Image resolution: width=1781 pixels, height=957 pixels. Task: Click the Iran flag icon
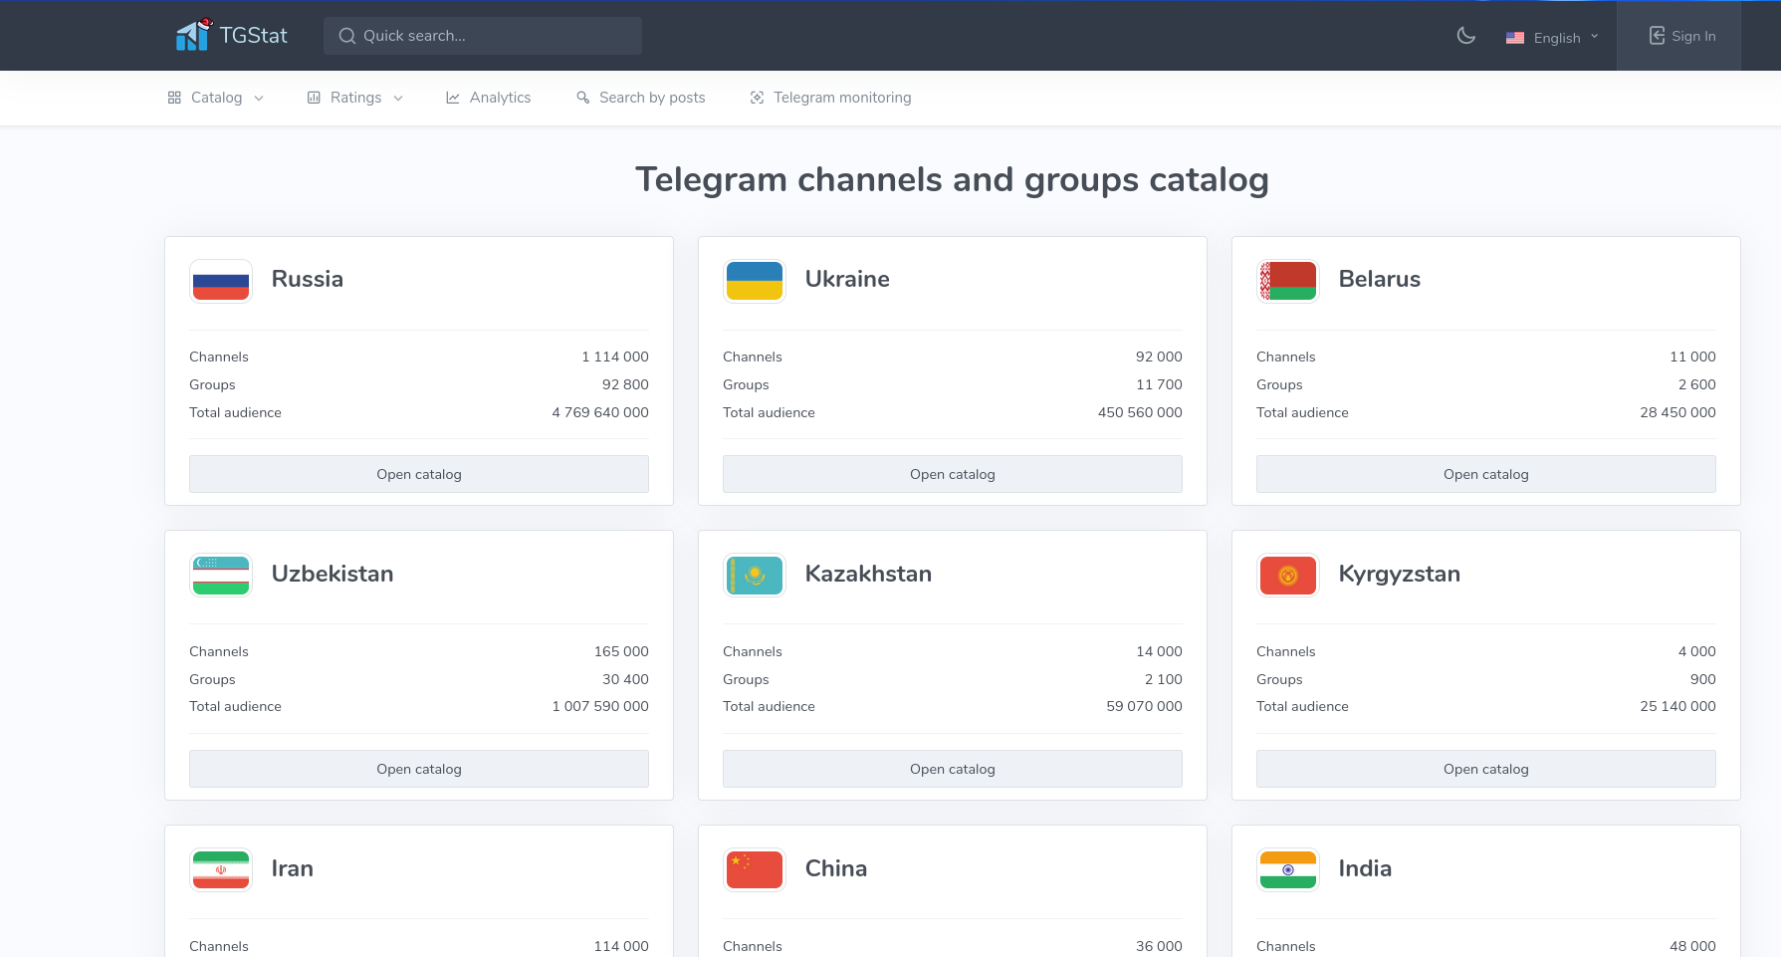pos(220,869)
